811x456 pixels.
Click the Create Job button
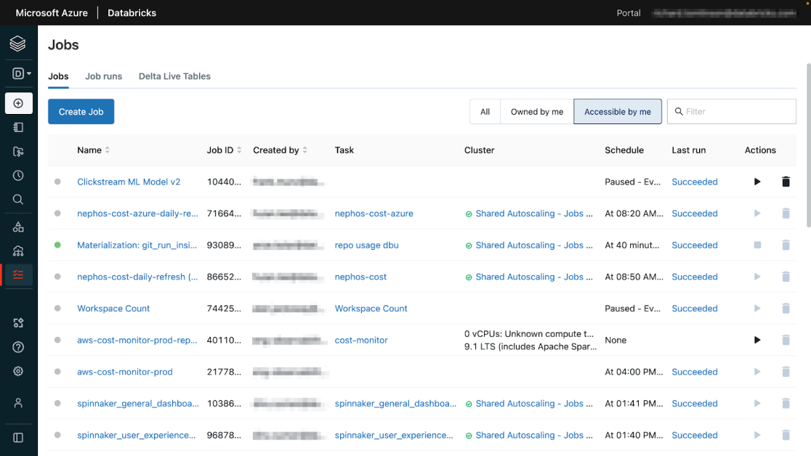pyautogui.click(x=81, y=112)
